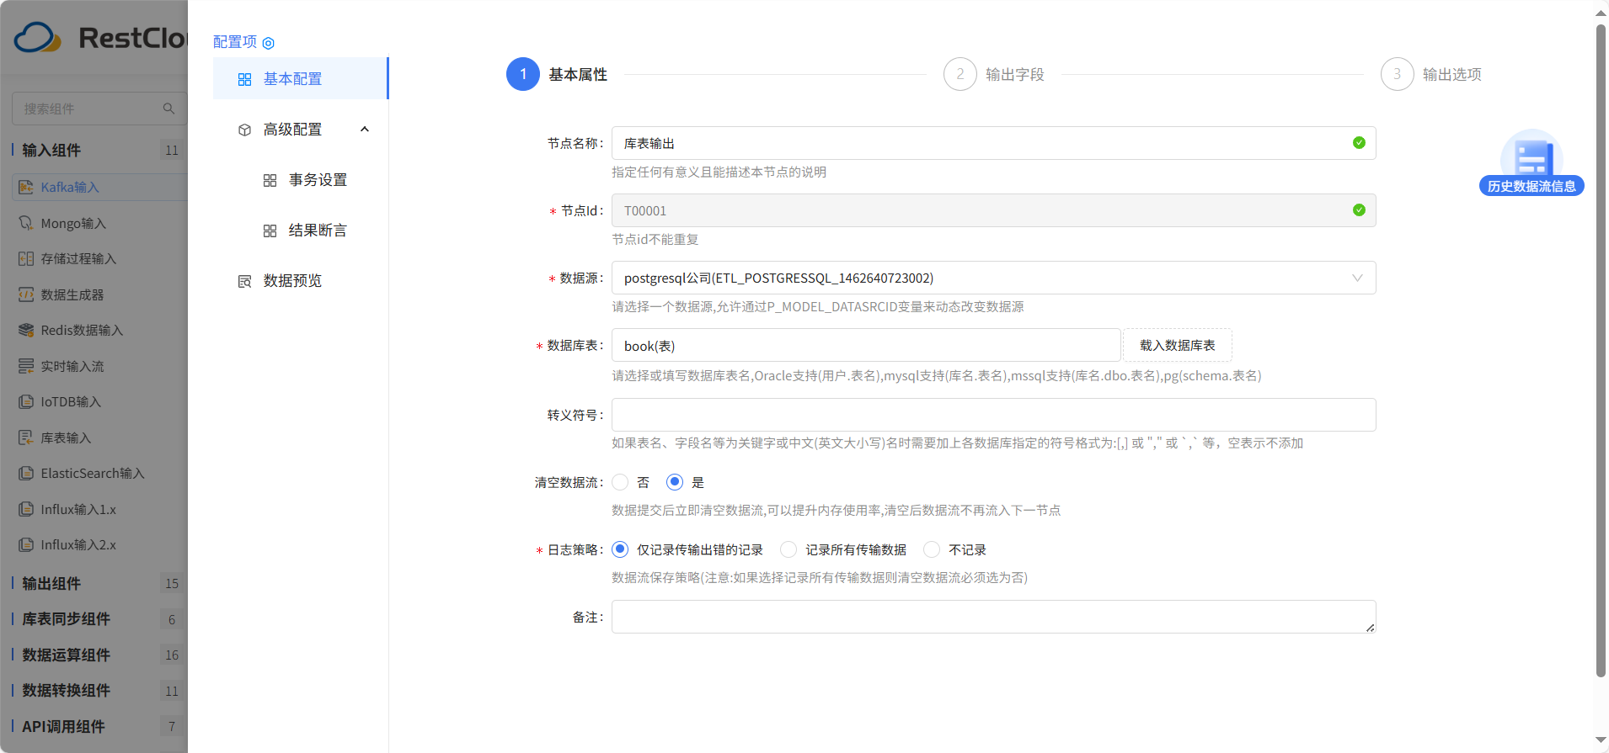Click the 载入数据库表 button

(1177, 345)
